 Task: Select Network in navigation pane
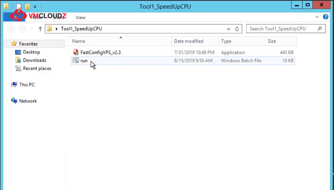pyautogui.click(x=28, y=101)
